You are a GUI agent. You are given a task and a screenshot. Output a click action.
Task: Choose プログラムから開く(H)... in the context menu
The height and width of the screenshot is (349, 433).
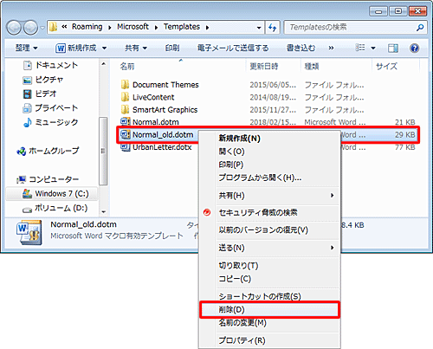click(x=268, y=178)
